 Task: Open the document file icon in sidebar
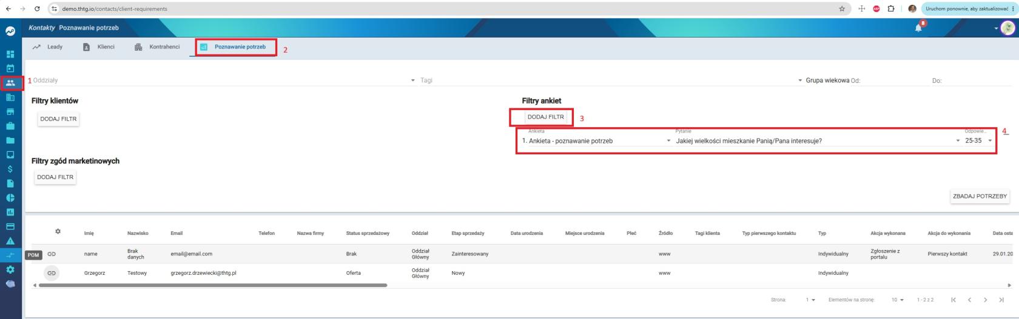10,183
